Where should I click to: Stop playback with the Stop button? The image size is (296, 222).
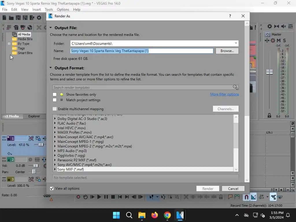tap(113, 197)
